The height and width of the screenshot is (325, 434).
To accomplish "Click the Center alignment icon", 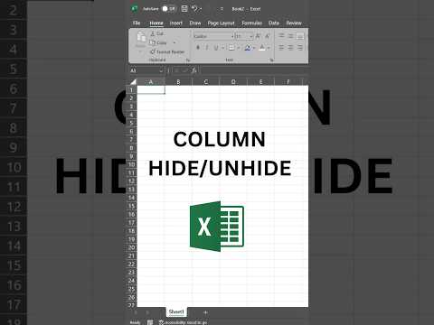I will (290, 48).
